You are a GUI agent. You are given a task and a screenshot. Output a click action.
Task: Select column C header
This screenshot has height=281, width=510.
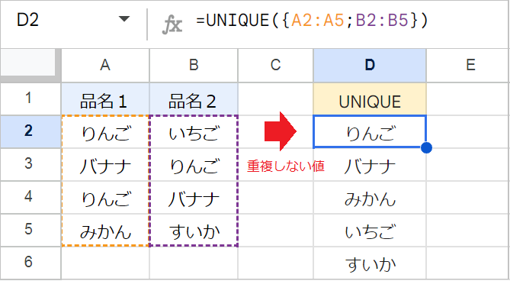(276, 66)
